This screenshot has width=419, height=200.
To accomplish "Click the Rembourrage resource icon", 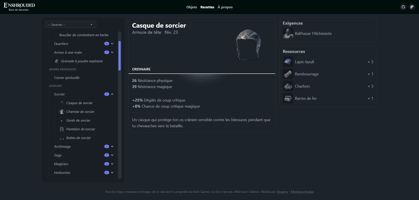I will pyautogui.click(x=288, y=74).
